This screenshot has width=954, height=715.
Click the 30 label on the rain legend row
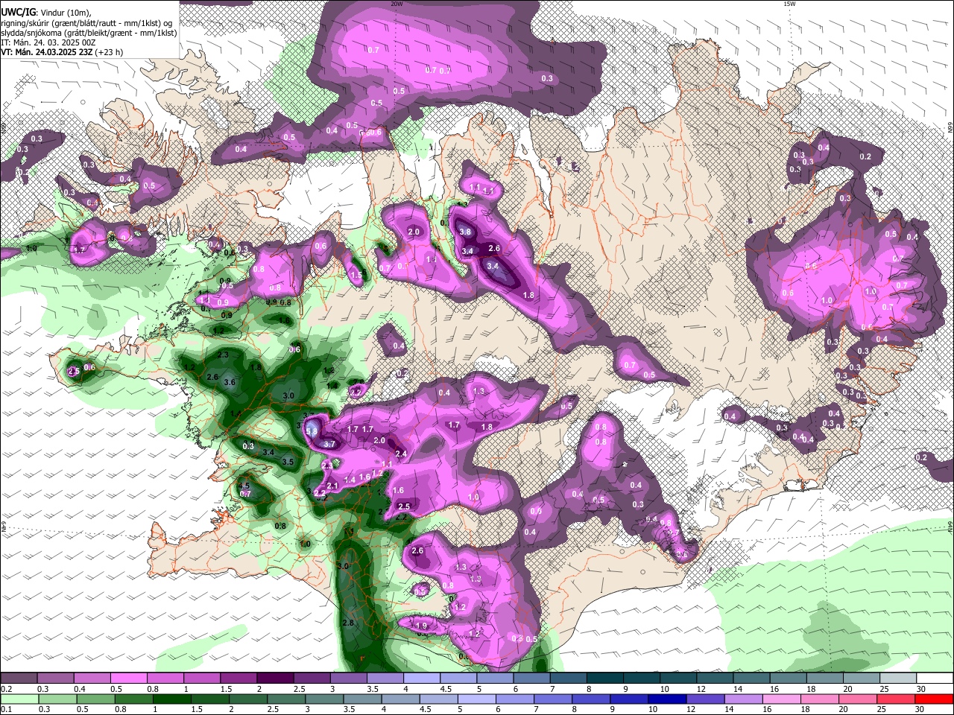point(921,709)
